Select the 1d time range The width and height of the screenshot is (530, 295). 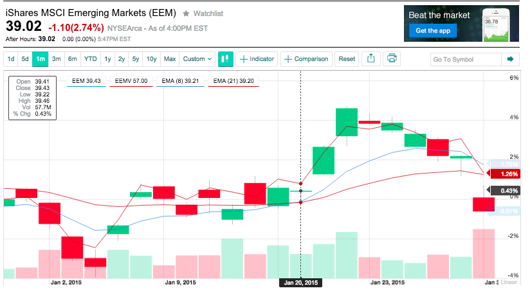pyautogui.click(x=11, y=58)
